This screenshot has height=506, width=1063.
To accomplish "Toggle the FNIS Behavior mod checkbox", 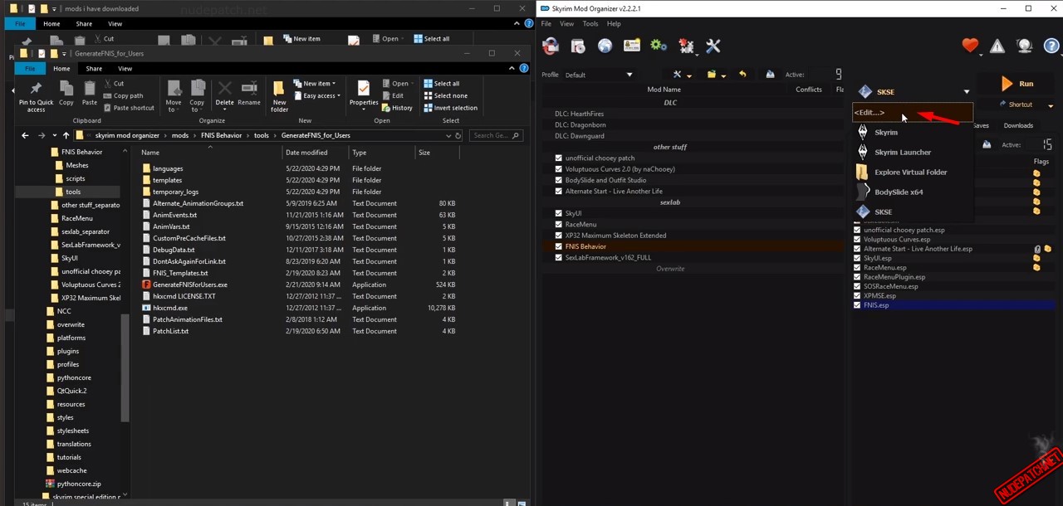I will pyautogui.click(x=558, y=246).
